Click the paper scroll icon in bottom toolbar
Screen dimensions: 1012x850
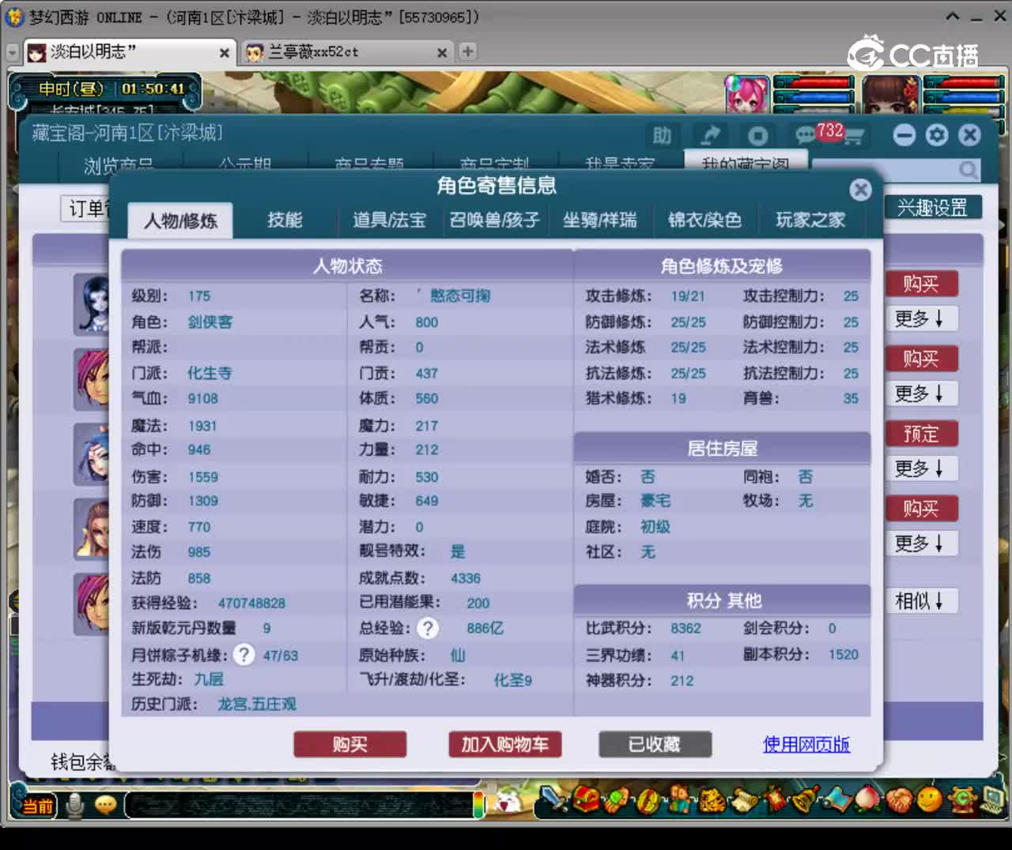coord(743,800)
